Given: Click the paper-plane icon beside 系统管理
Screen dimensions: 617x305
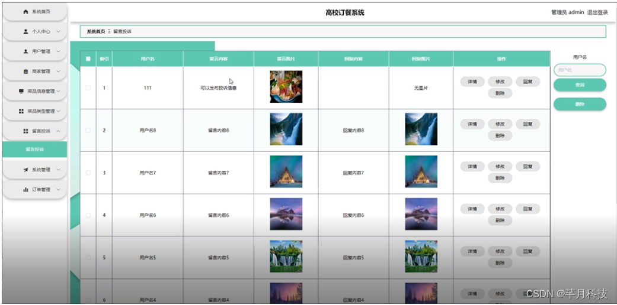Looking at the screenshot, I should click(25, 170).
